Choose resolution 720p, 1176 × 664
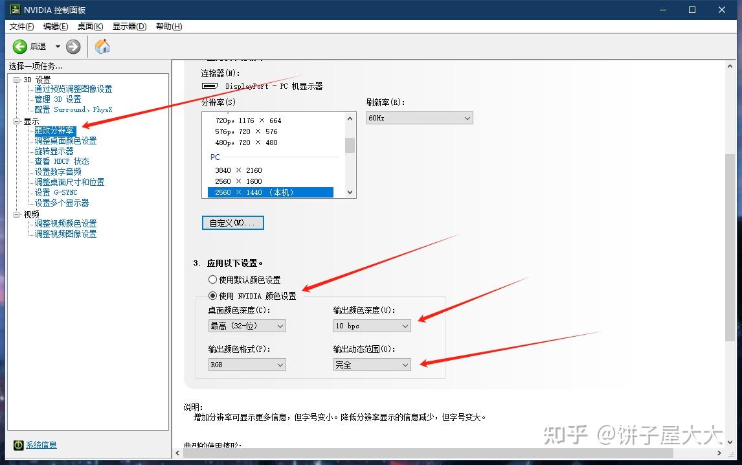This screenshot has width=742, height=465. [x=248, y=120]
